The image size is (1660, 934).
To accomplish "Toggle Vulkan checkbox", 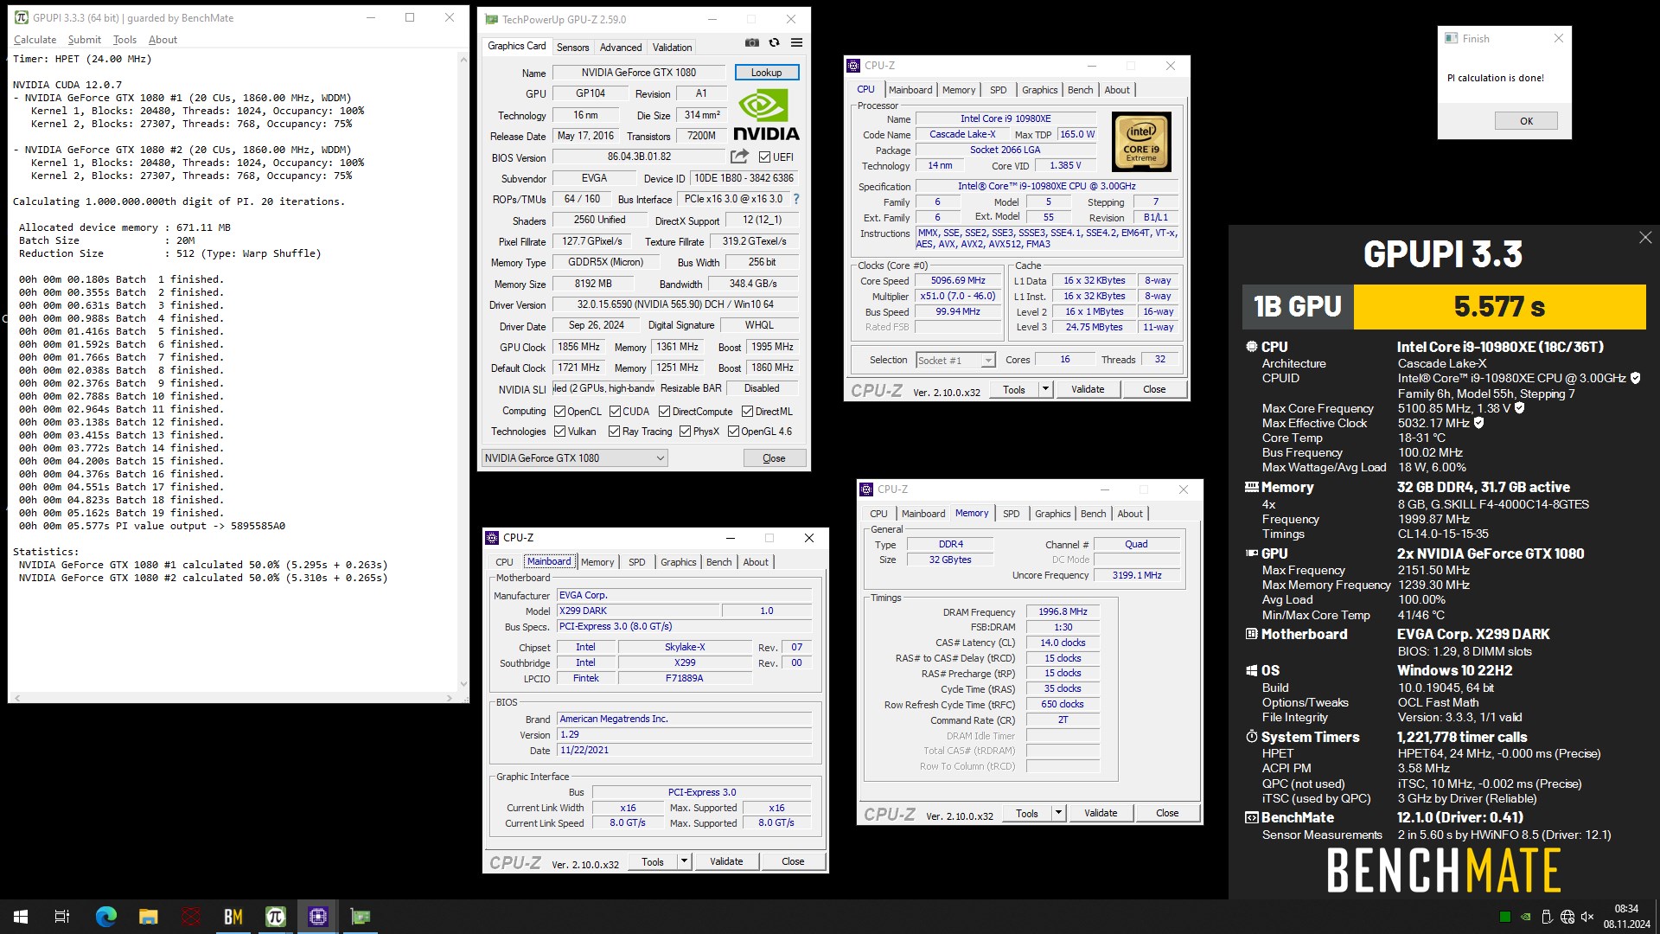I will point(559,432).
